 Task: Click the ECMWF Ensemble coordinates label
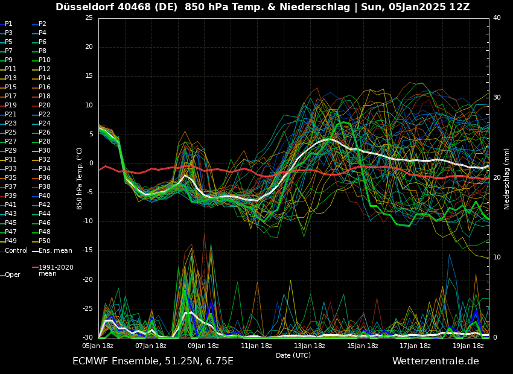154,361
